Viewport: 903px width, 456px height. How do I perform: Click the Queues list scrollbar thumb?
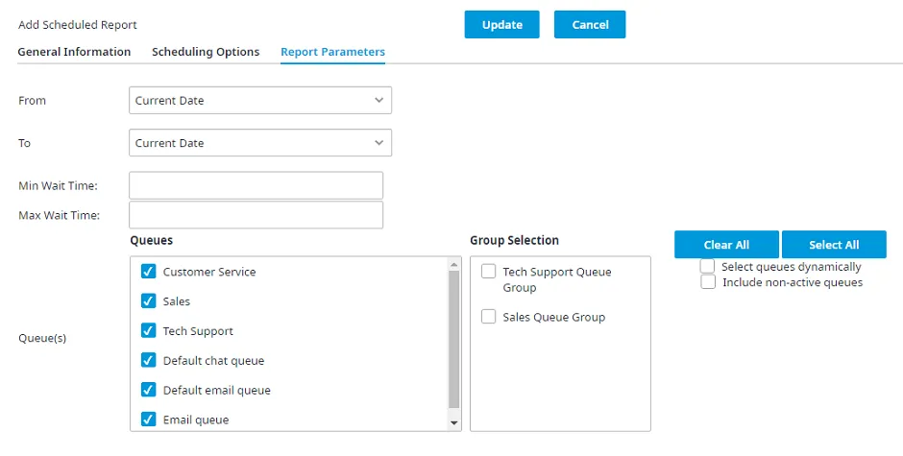(453, 340)
